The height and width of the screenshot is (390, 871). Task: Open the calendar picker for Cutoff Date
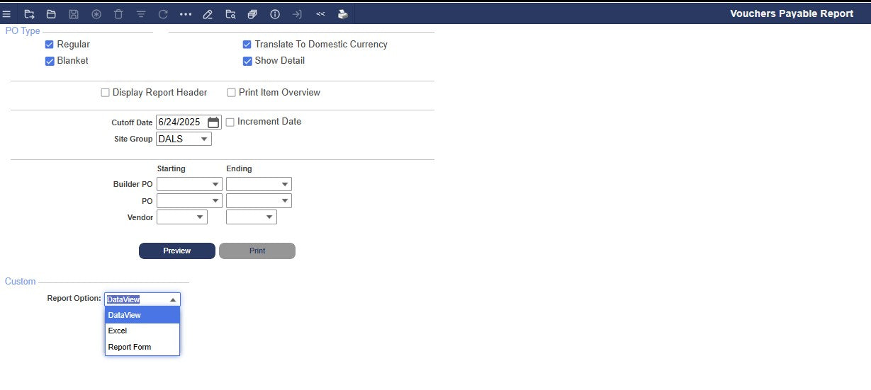click(213, 122)
